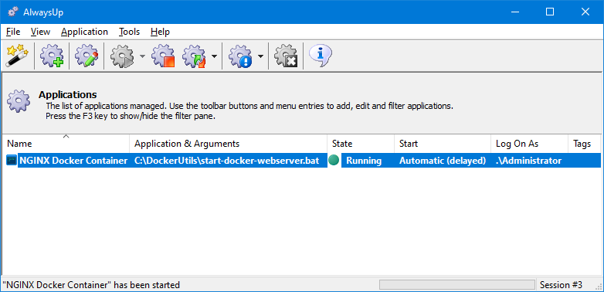Open the magic wand setup wizard
The image size is (604, 292).
tap(17, 56)
